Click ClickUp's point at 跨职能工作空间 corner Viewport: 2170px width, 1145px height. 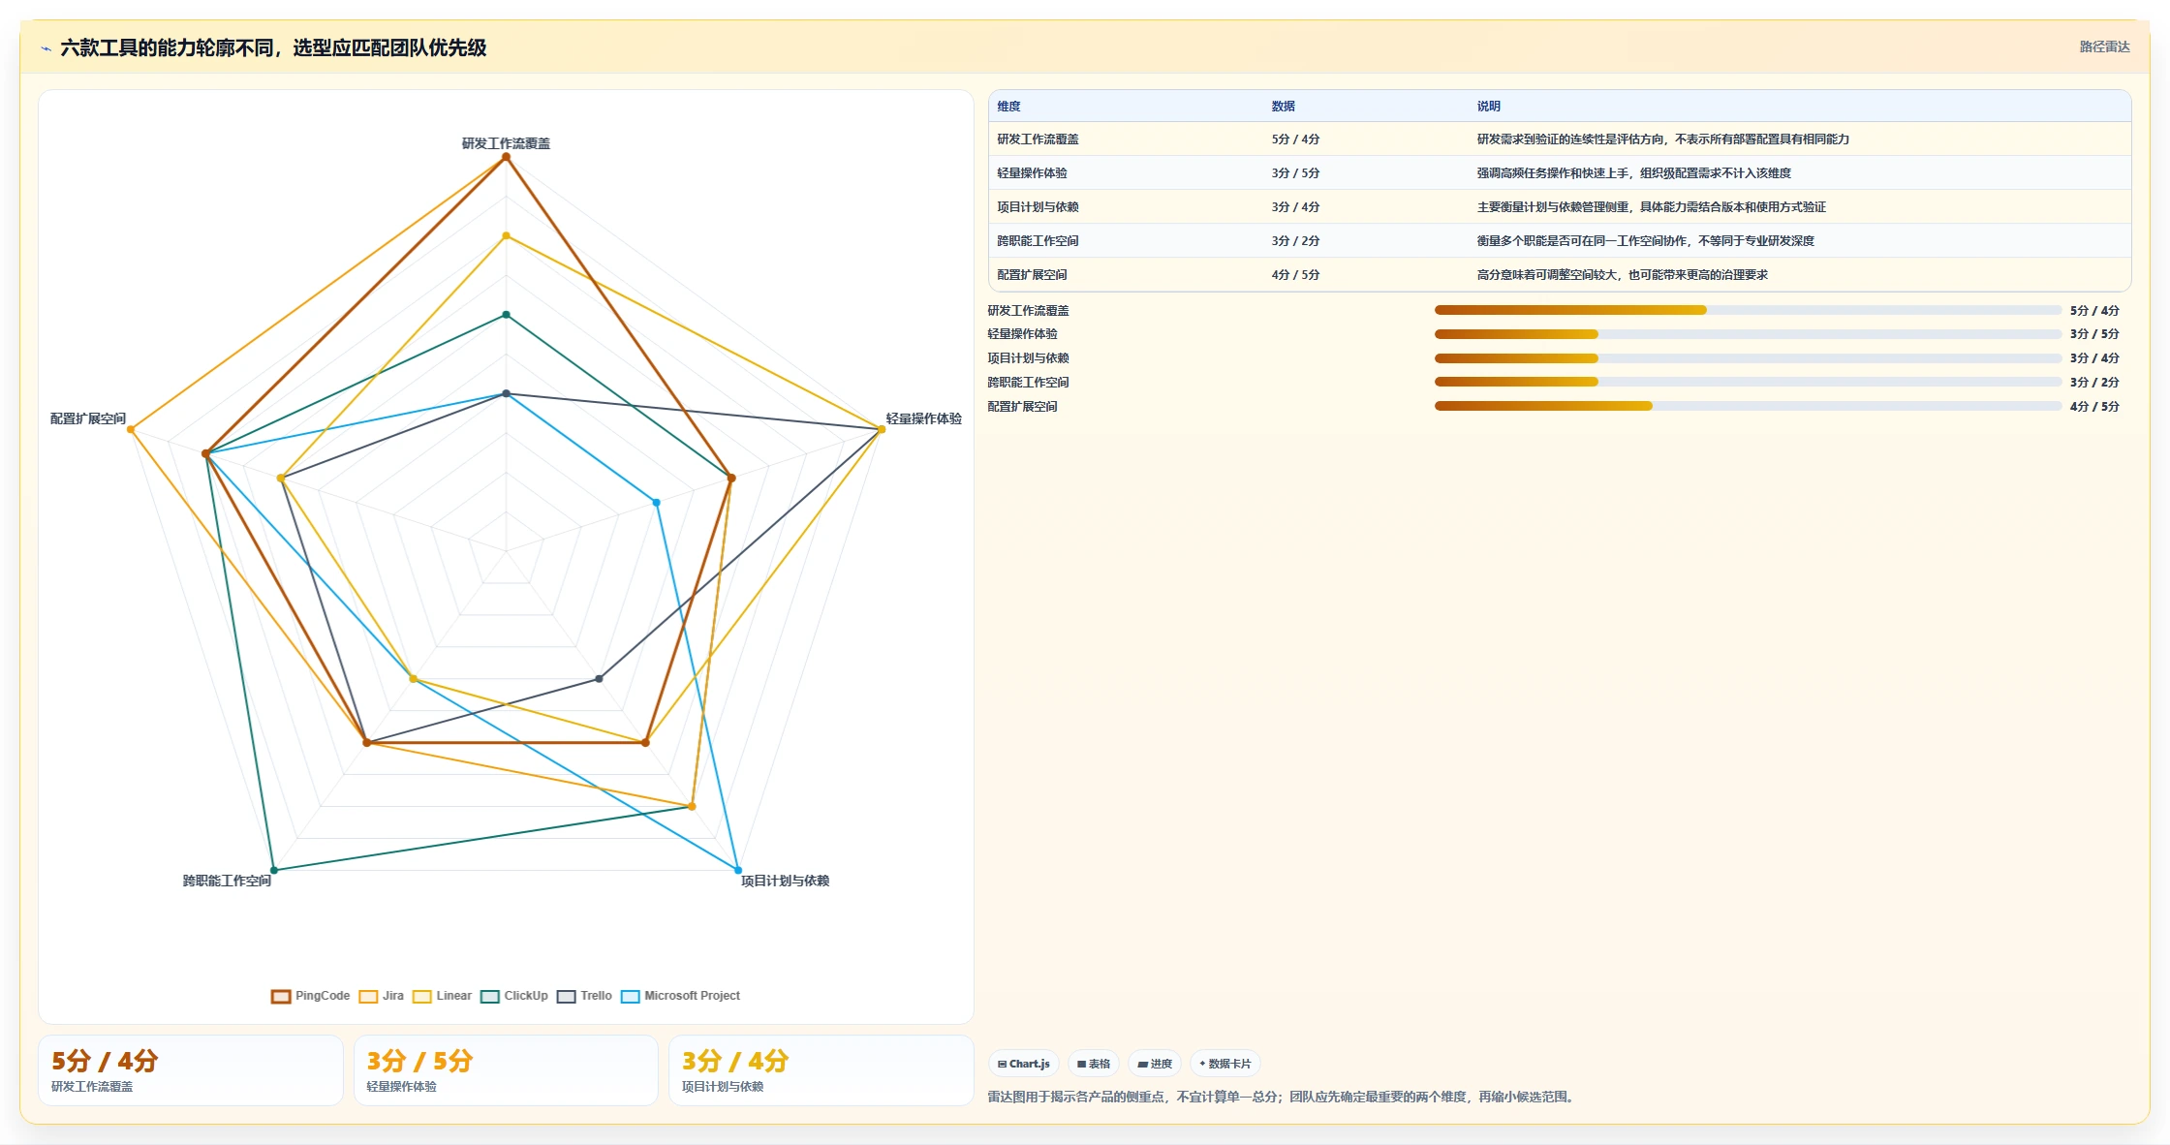(274, 870)
